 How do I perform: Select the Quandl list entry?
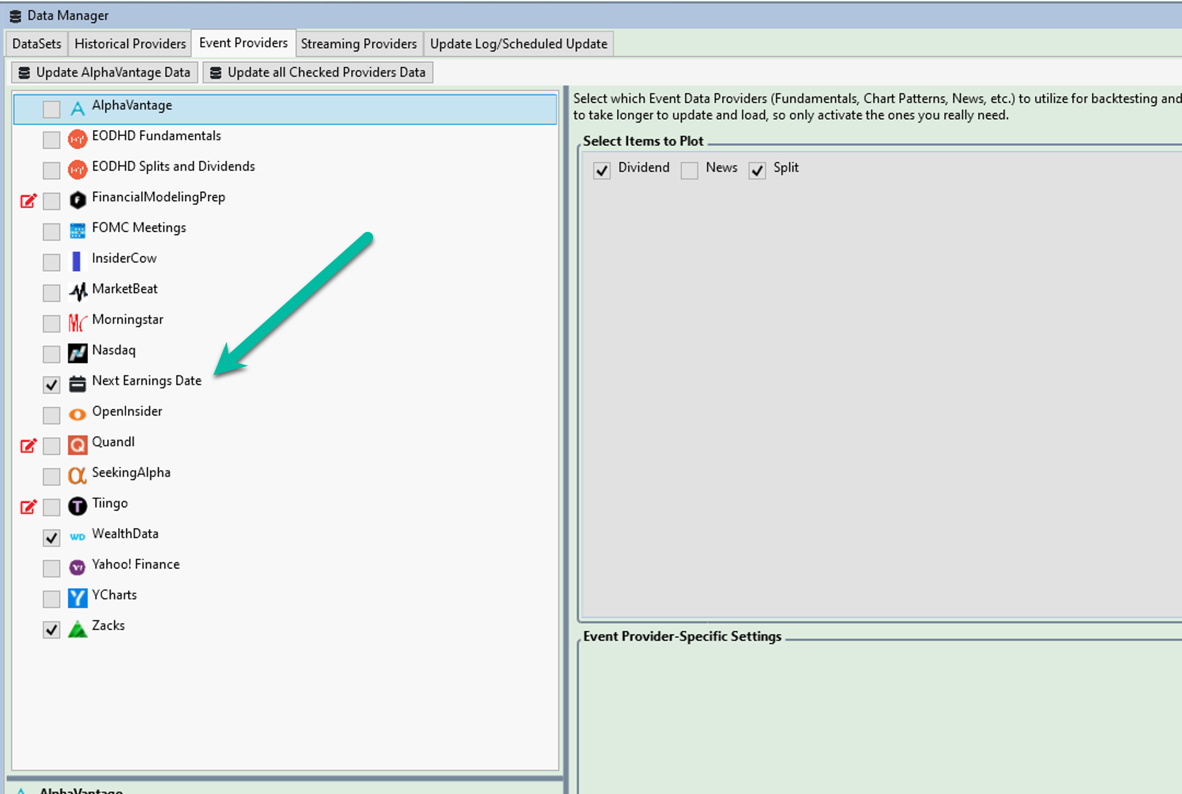(x=285, y=445)
